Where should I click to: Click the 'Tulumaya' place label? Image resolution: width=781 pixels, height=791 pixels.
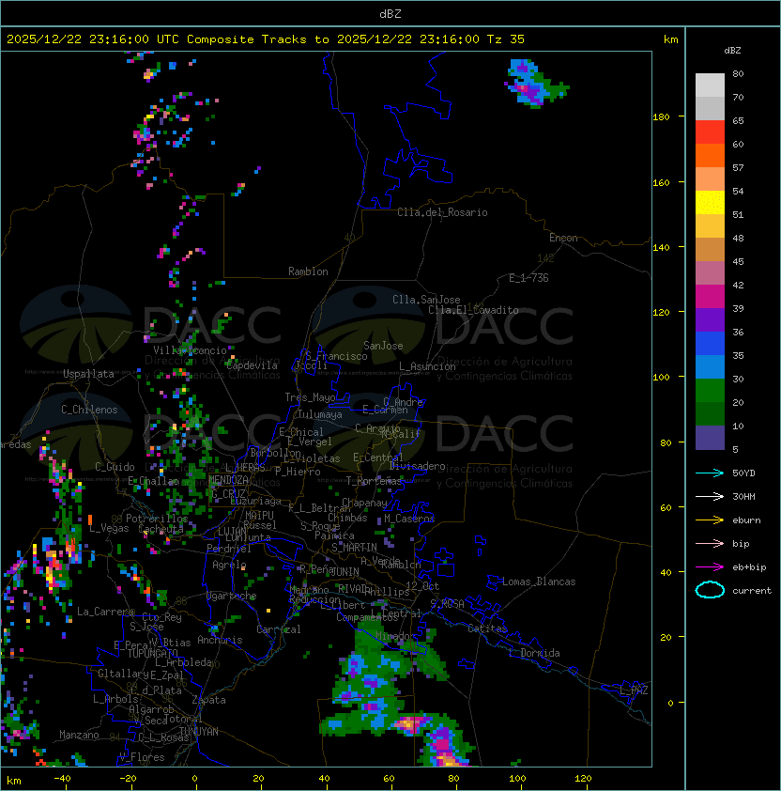click(320, 414)
